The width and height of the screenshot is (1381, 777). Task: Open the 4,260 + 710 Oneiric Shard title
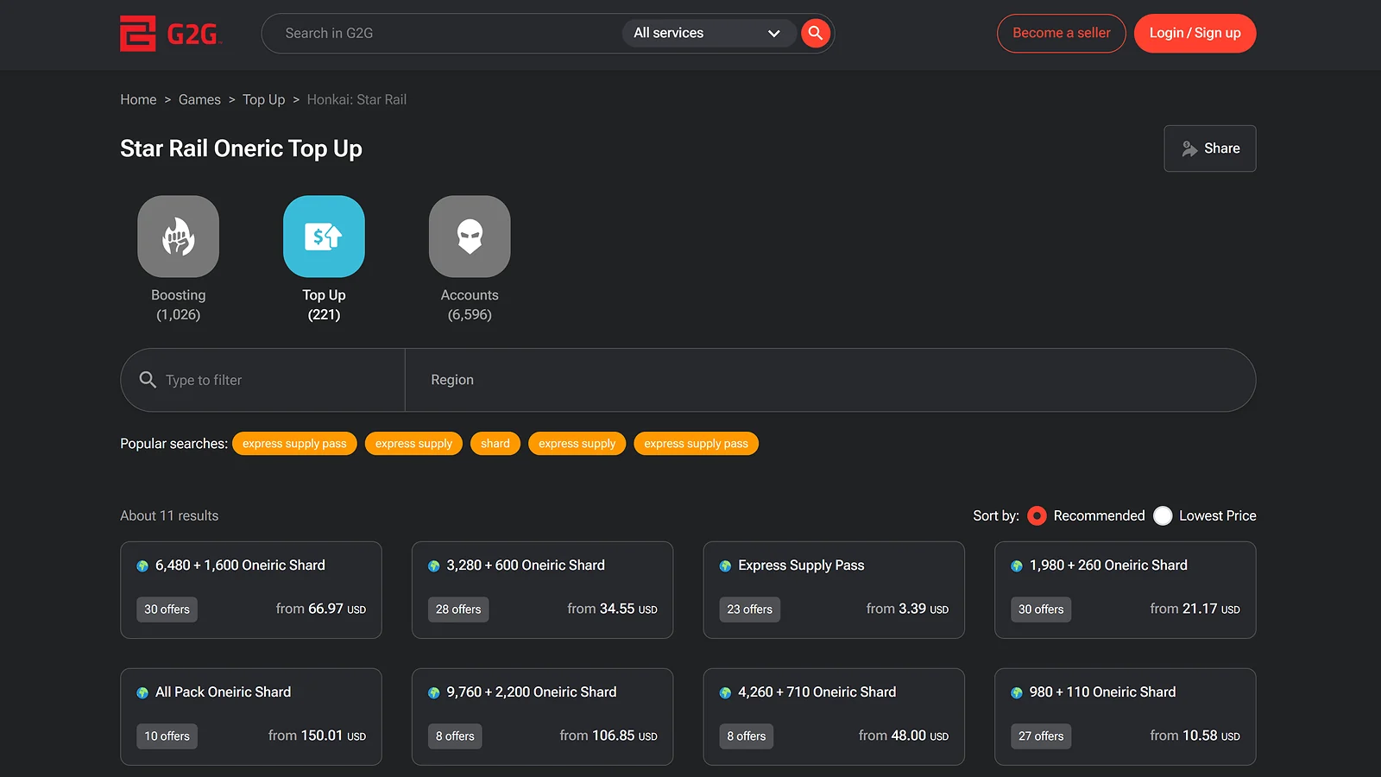[x=817, y=692]
